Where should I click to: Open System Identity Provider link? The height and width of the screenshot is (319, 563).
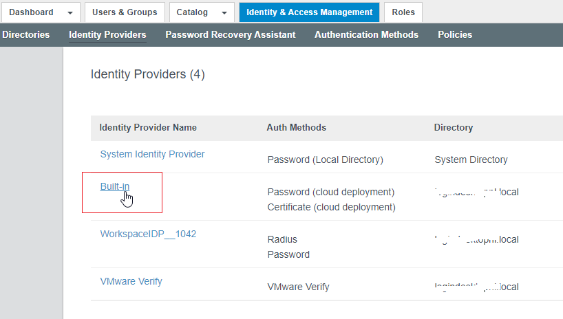(x=152, y=154)
